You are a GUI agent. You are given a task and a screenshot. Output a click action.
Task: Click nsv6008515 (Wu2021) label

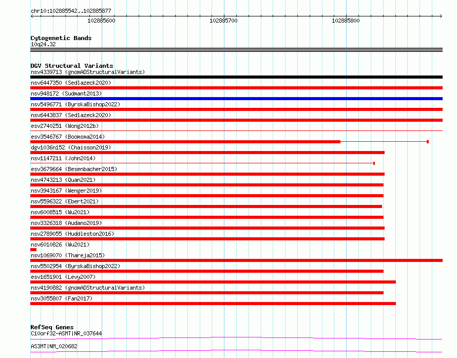tap(60, 212)
